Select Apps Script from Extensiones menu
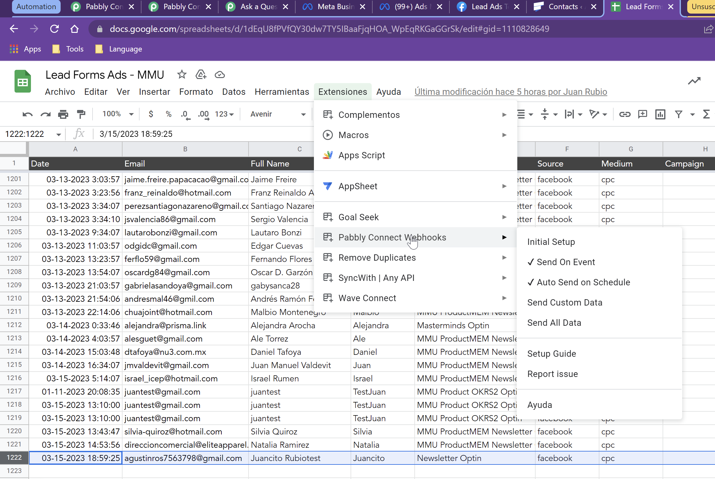Viewport: 715px width, 479px height. pyautogui.click(x=416, y=155)
